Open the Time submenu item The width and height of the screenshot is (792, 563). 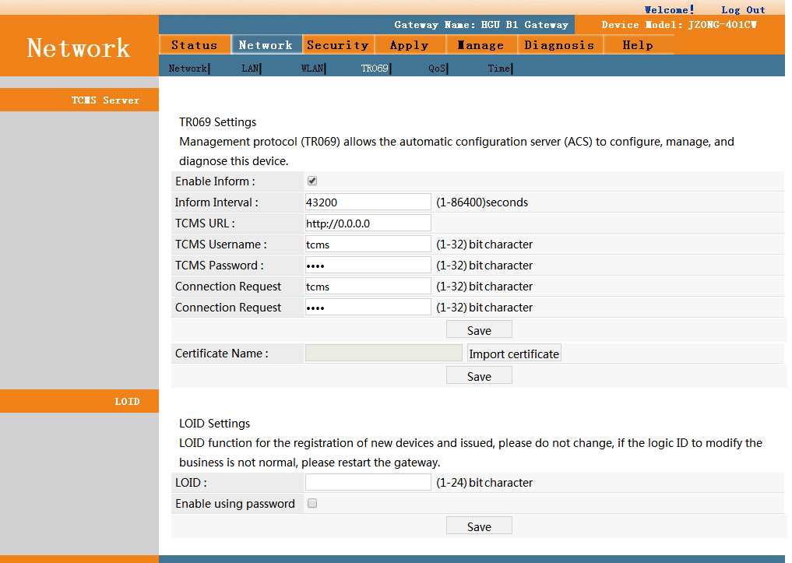pos(498,69)
